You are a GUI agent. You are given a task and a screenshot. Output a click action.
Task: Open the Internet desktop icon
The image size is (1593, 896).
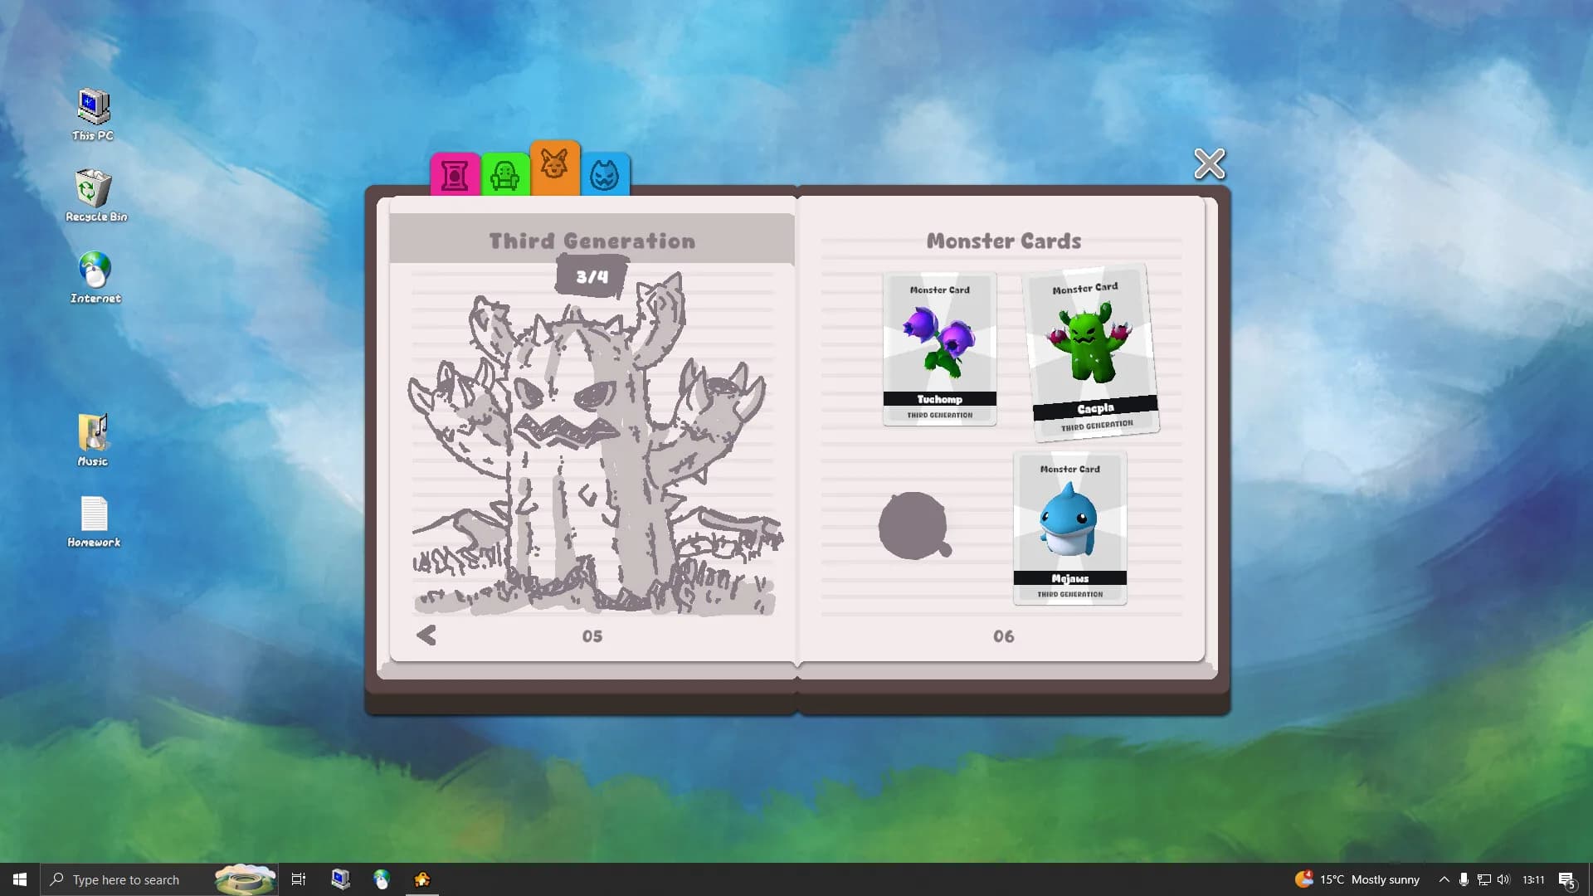tap(95, 278)
